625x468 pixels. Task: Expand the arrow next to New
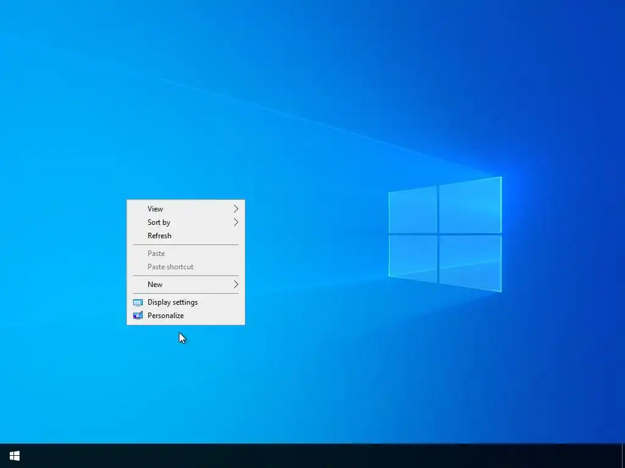click(x=236, y=285)
